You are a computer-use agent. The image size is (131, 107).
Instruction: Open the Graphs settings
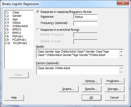point(69,89)
